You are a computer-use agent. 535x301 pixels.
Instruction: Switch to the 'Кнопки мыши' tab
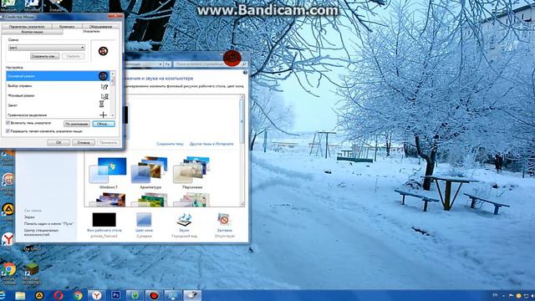tap(32, 32)
